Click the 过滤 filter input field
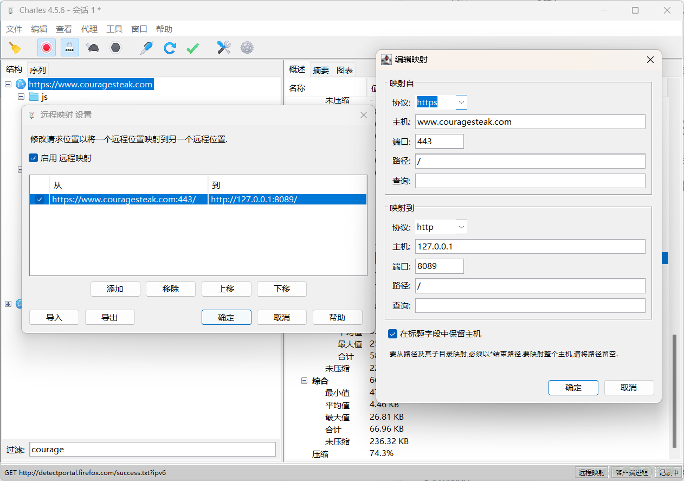The height and width of the screenshot is (481, 684). coord(152,450)
